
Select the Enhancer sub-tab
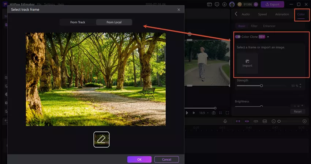[269, 26]
